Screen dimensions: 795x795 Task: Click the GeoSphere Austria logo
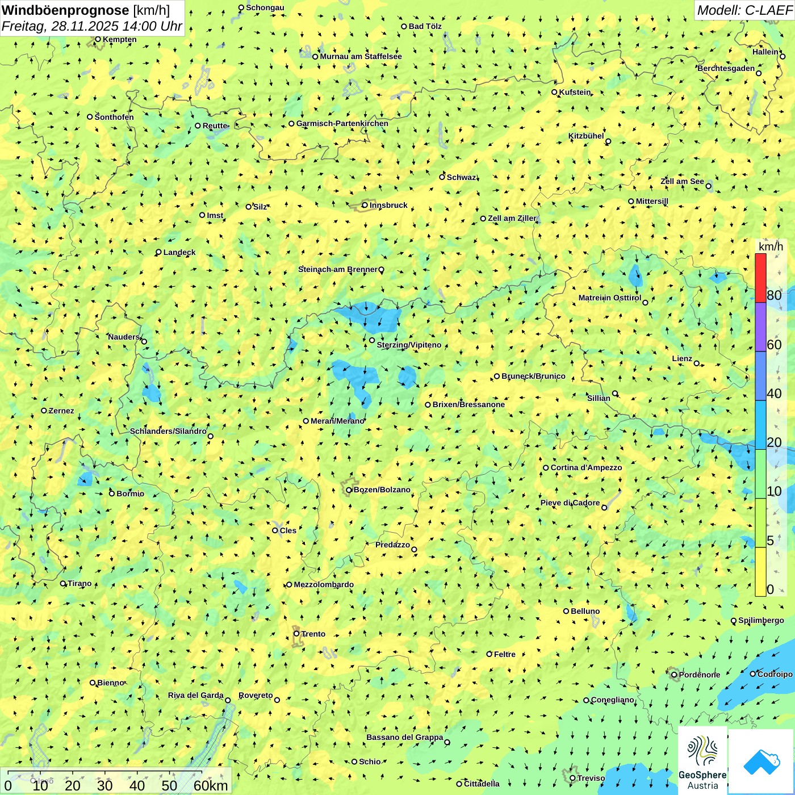pyautogui.click(x=702, y=760)
